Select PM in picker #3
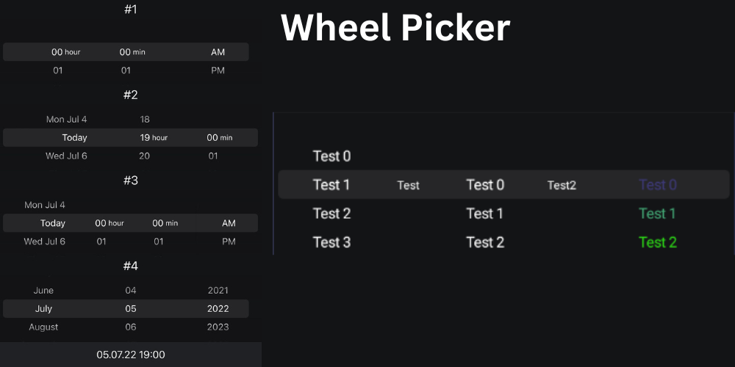Image resolution: width=735 pixels, height=367 pixels. (229, 241)
